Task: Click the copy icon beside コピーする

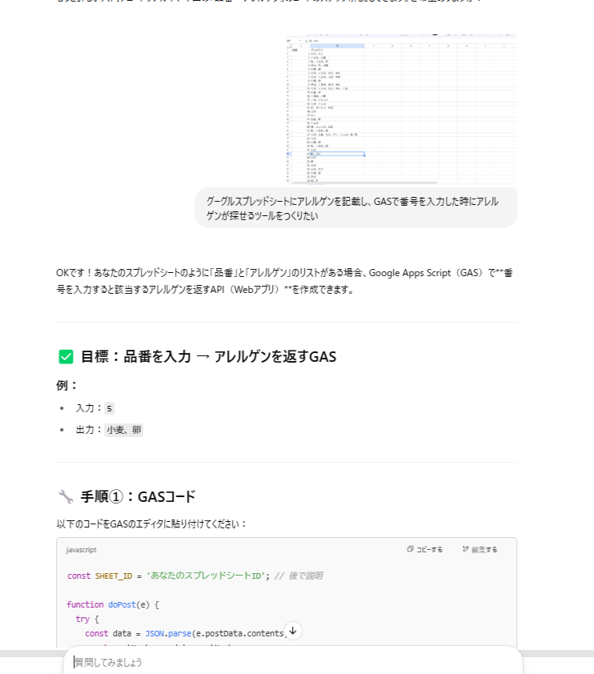Action: (410, 549)
